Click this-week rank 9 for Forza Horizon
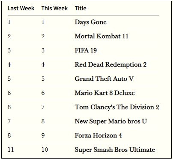This screenshot has width=173, height=159. pyautogui.click(x=43, y=135)
